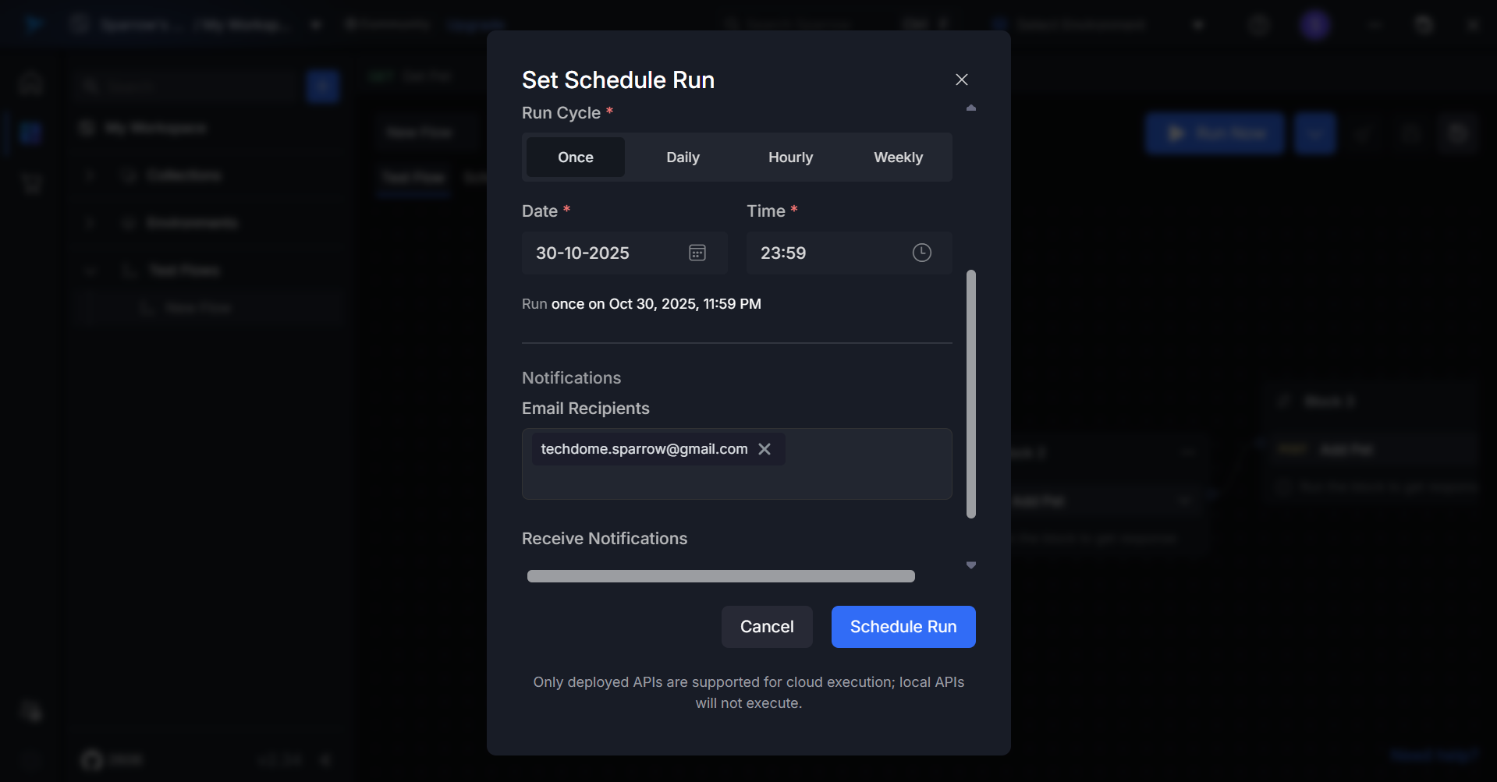Switch run cycle to Daily
This screenshot has width=1497, height=782.
click(x=683, y=157)
